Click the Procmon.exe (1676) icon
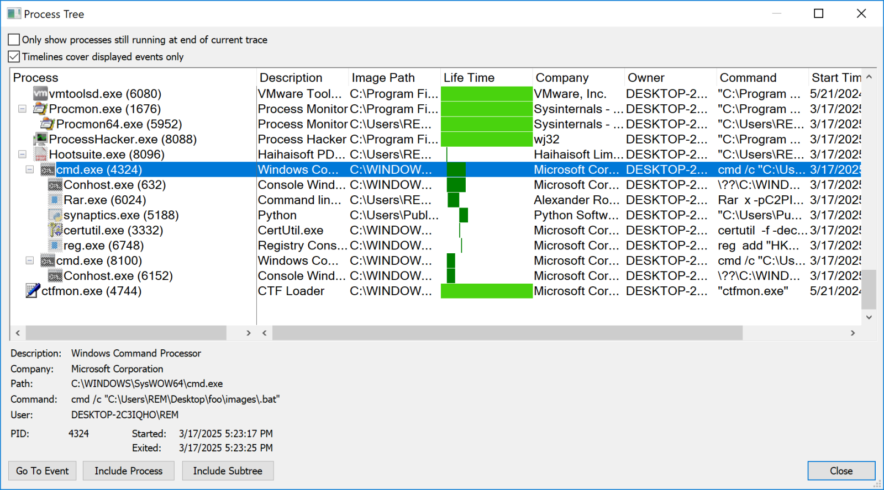This screenshot has width=884, height=490. [40, 109]
